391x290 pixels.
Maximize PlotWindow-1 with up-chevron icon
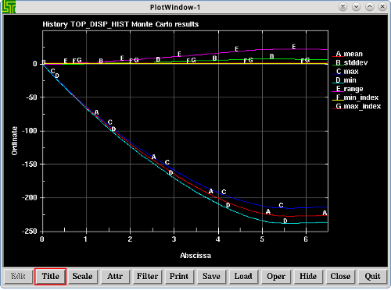point(369,7)
